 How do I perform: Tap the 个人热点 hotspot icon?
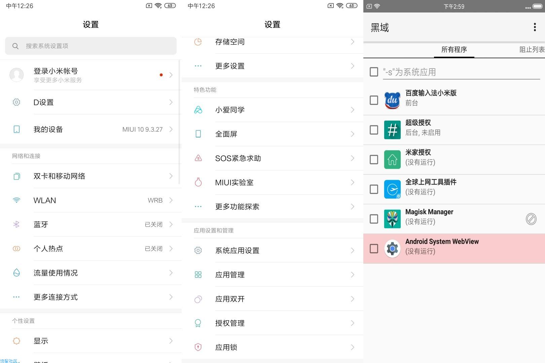point(16,249)
